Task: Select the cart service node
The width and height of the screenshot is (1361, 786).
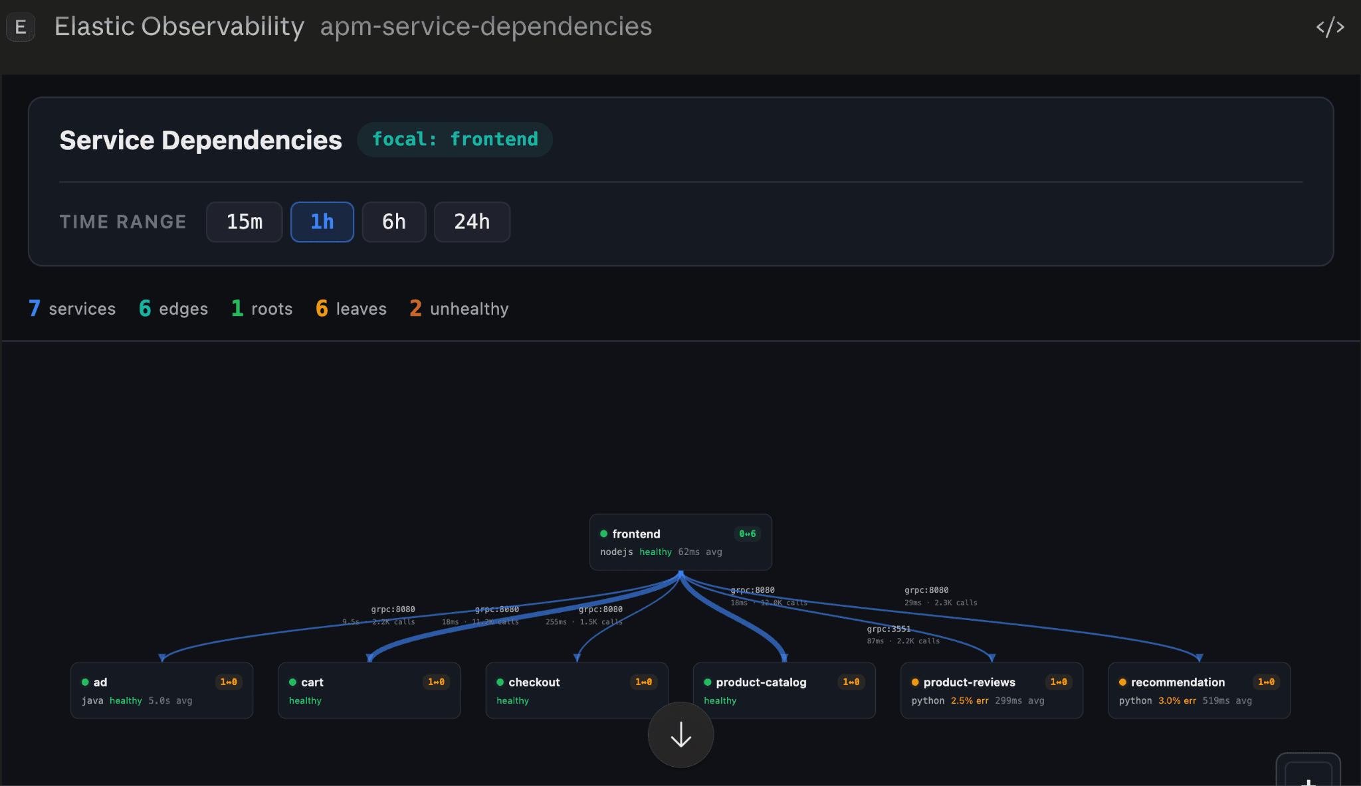Action: pos(369,690)
